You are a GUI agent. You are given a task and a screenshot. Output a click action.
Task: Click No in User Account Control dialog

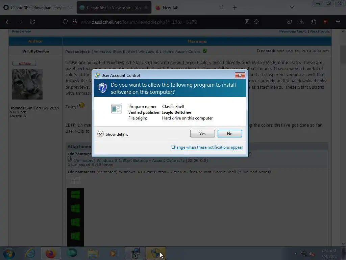coord(230,133)
